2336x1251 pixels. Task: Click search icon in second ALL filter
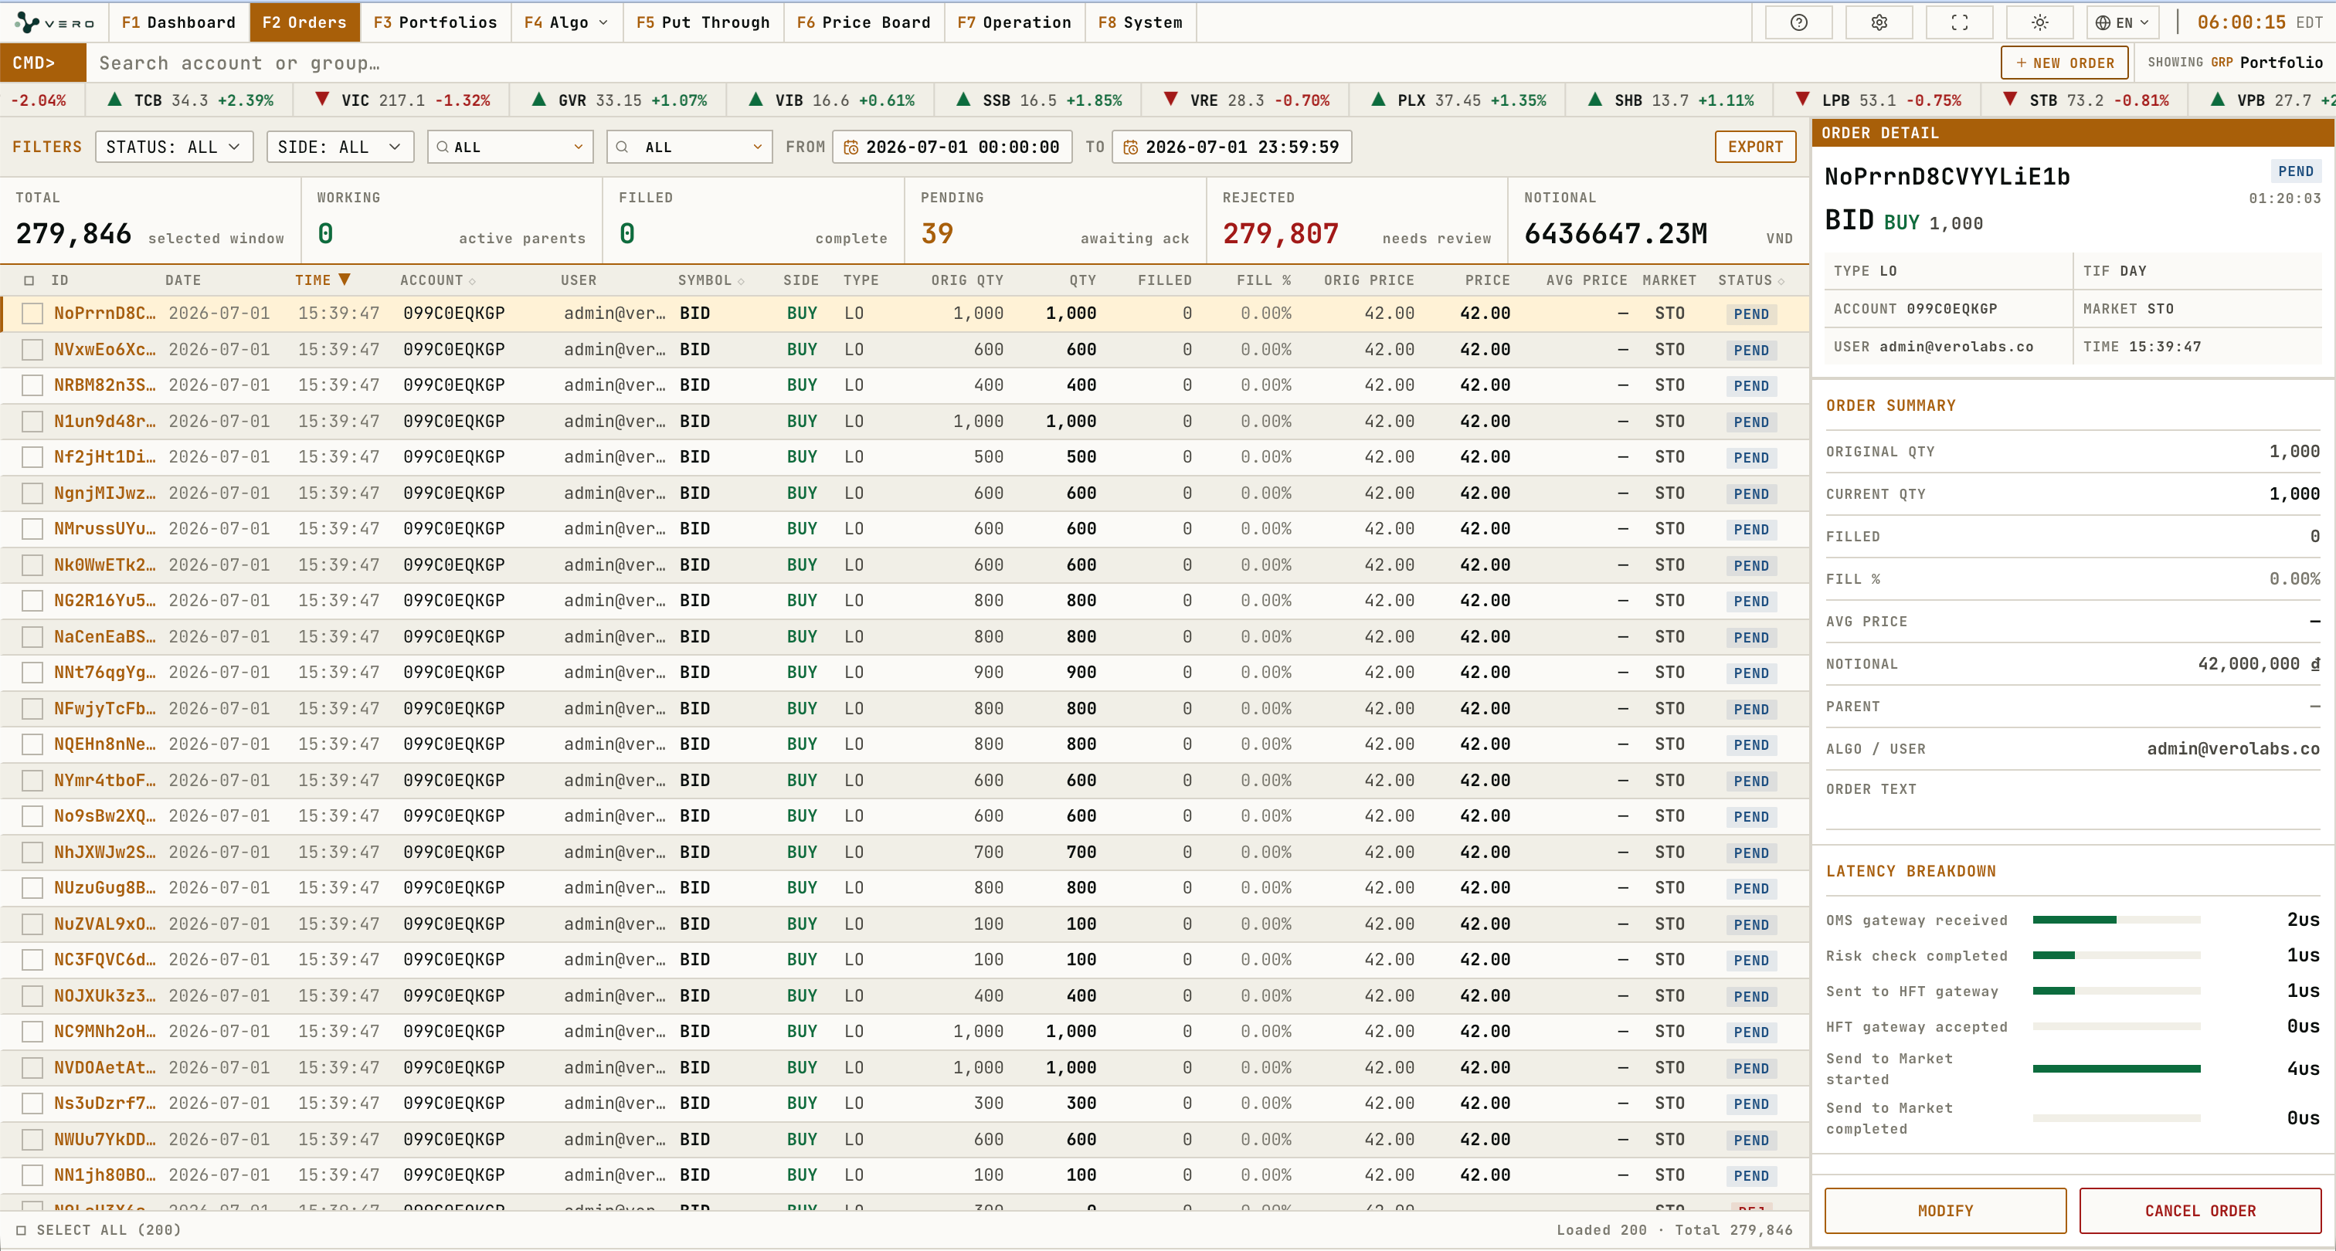[x=622, y=147]
